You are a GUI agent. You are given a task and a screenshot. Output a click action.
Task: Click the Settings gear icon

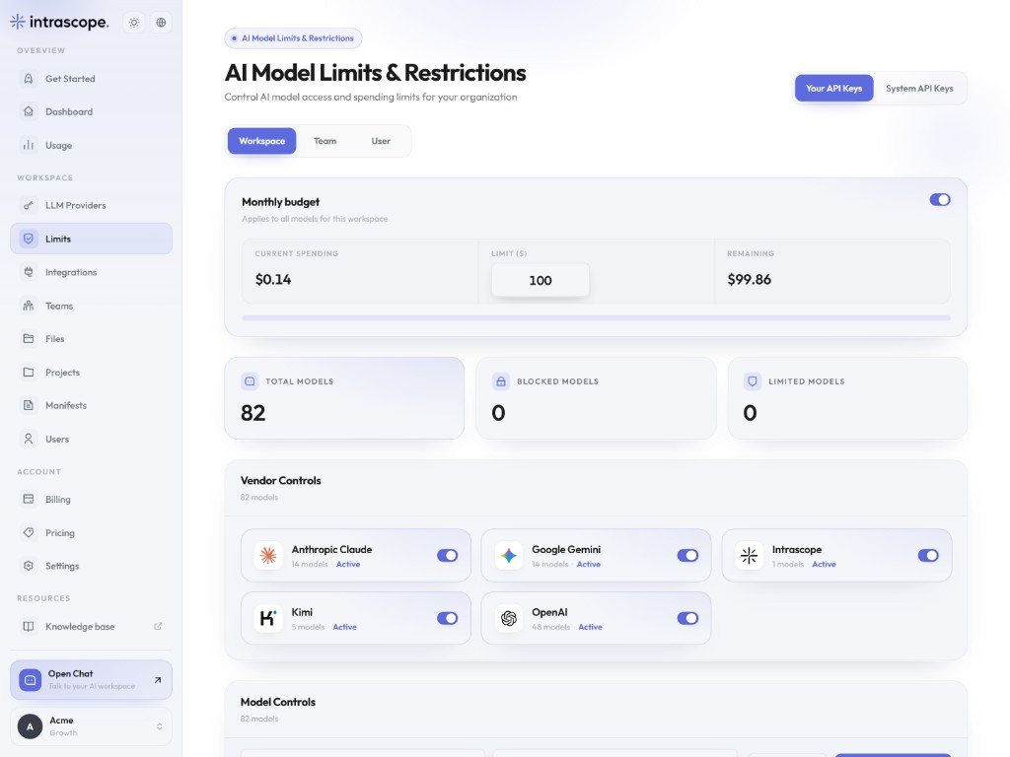pos(29,566)
